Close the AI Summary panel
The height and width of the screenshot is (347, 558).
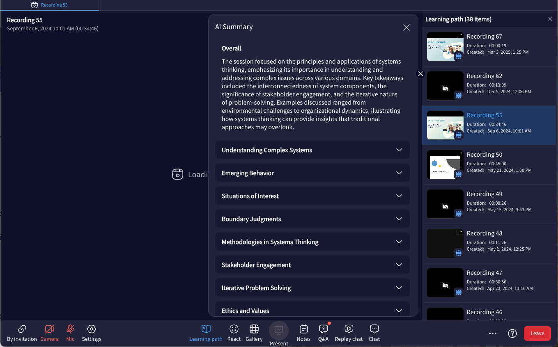click(x=406, y=27)
